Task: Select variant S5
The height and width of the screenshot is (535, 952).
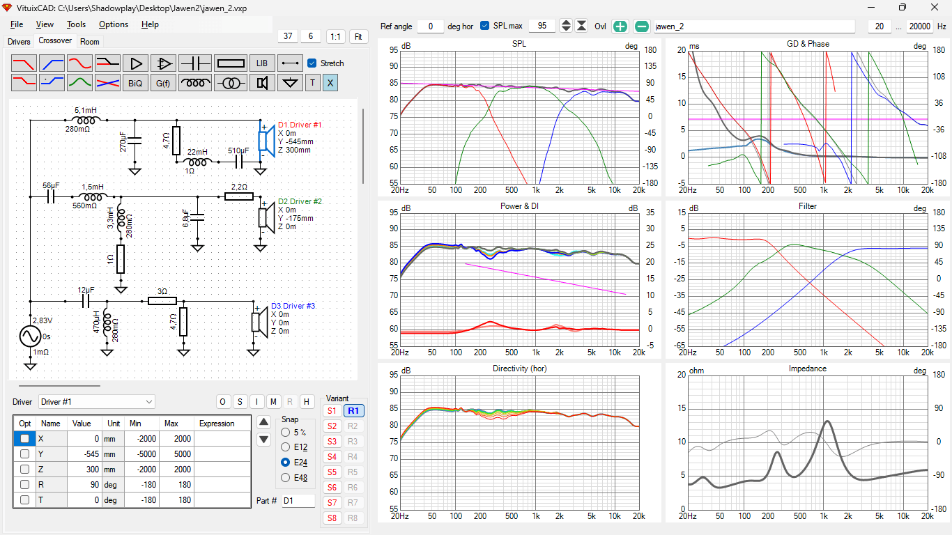Action: [x=332, y=472]
